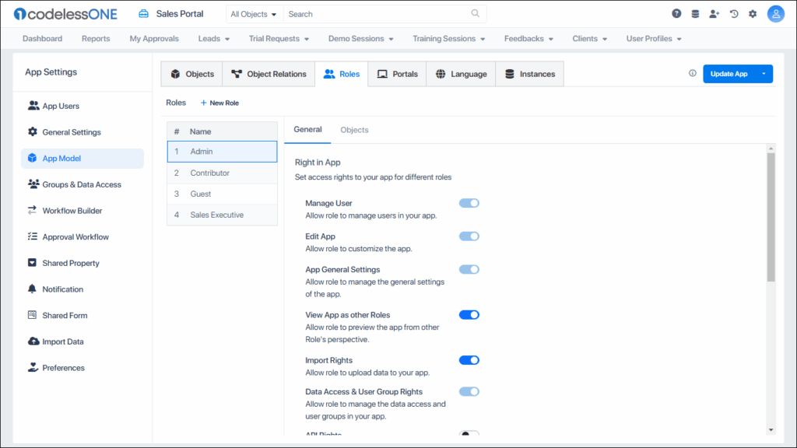This screenshot has width=797, height=448.
Task: Disable the Import Rights toggle
Action: [469, 360]
